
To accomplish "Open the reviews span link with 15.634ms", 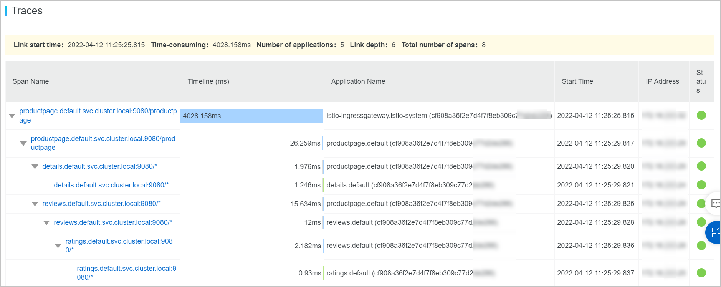I will point(101,204).
